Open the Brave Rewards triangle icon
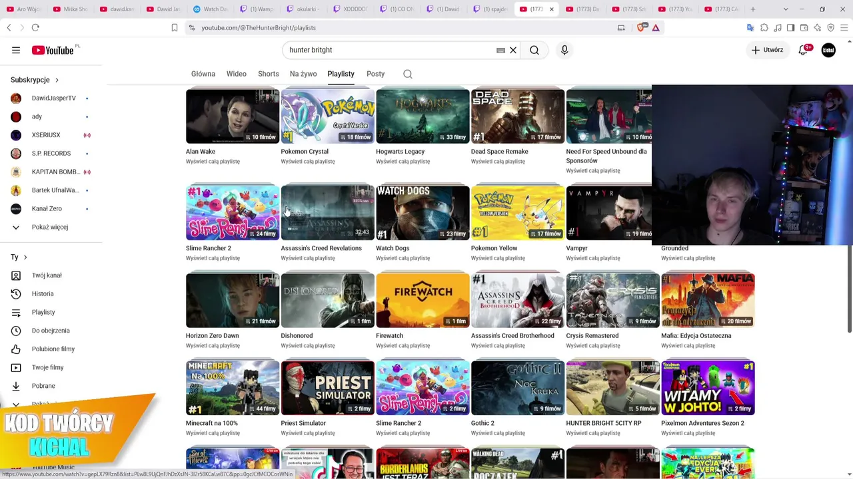This screenshot has height=479, width=853. pos(656,28)
